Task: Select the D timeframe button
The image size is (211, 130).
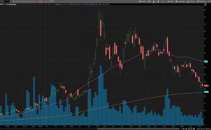Action: (163, 1)
